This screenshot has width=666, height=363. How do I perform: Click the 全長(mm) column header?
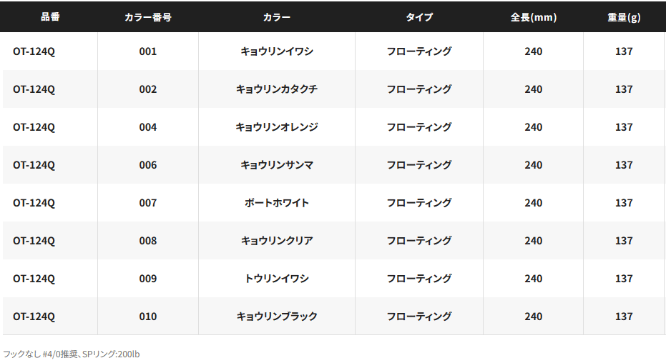533,17
